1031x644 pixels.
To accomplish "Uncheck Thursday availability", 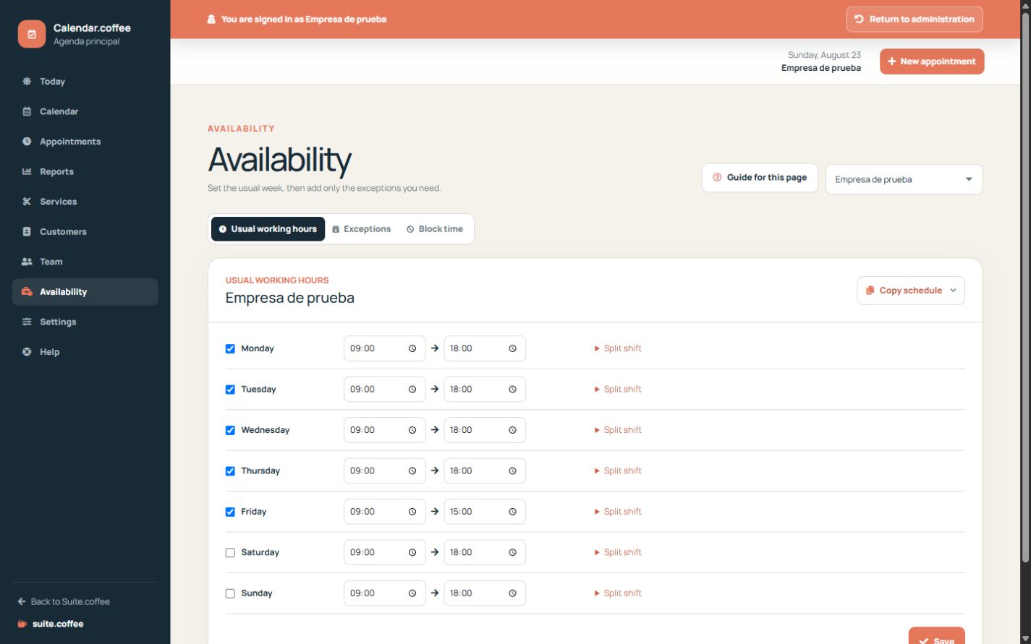I will pos(230,471).
